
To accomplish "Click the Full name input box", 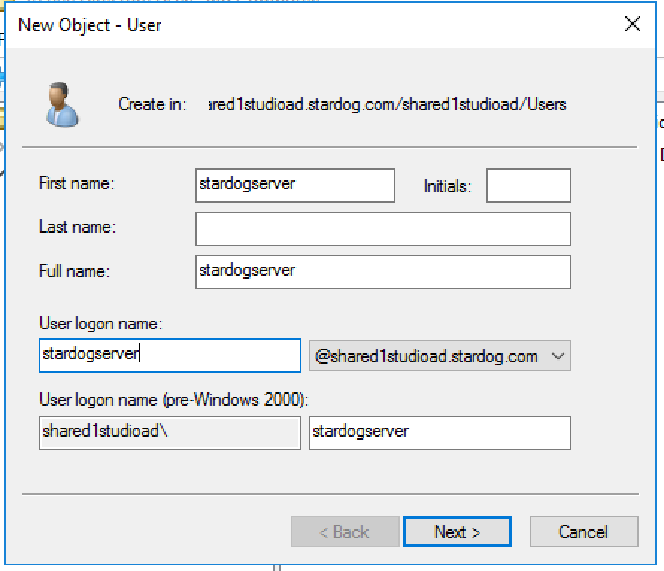I will (x=383, y=271).
